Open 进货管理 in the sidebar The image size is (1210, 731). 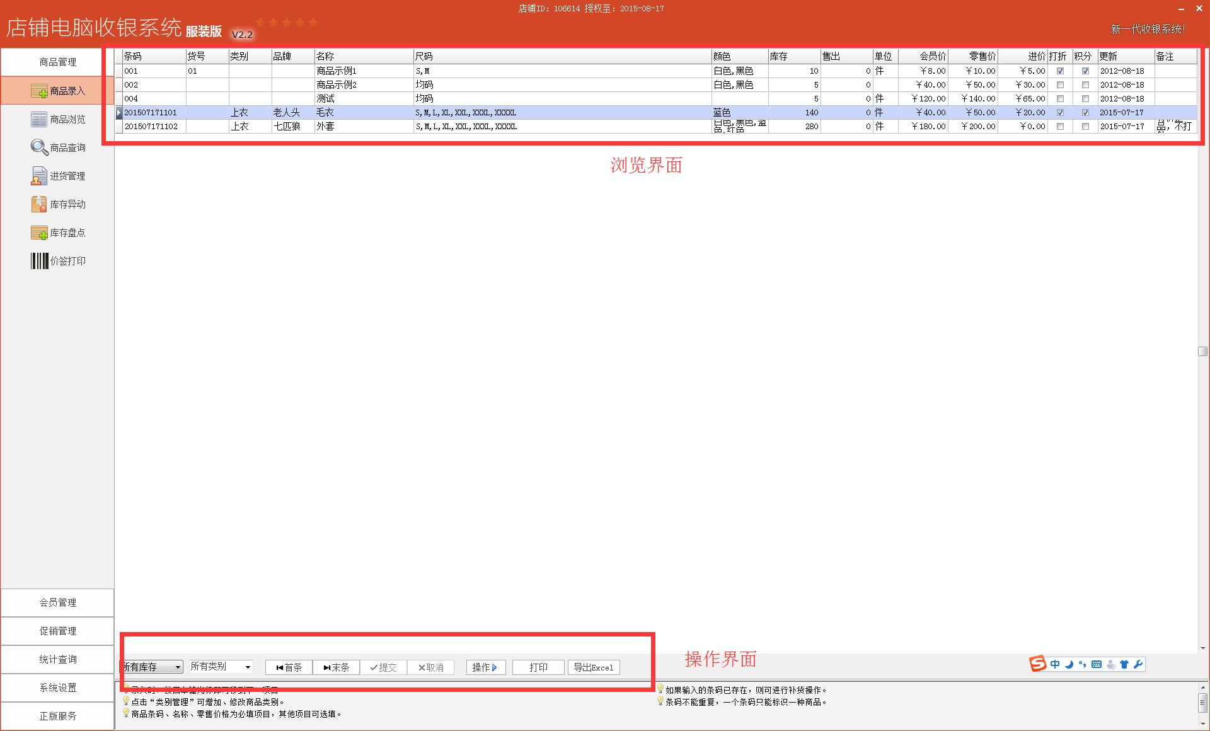click(x=57, y=176)
